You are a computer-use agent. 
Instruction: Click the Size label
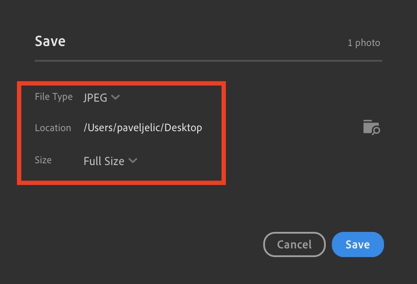(x=43, y=160)
